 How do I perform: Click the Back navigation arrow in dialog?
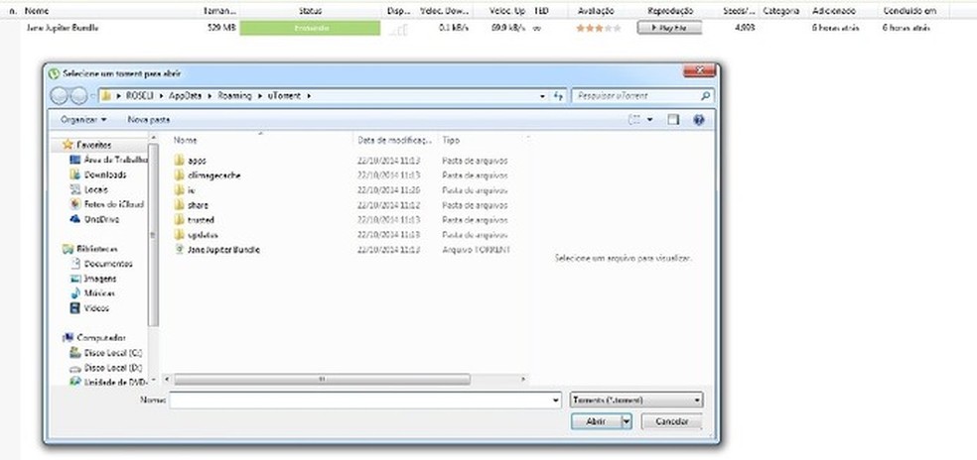point(60,96)
